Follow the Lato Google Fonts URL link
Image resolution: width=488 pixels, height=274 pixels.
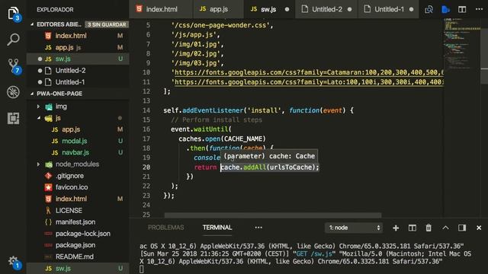(x=309, y=82)
